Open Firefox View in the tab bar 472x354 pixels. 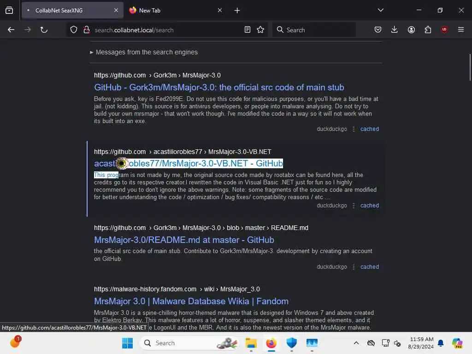pos(9,10)
